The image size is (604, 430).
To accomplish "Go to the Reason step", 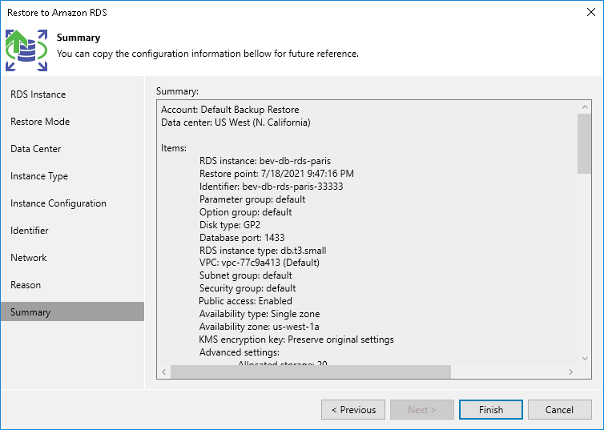I will (x=26, y=285).
